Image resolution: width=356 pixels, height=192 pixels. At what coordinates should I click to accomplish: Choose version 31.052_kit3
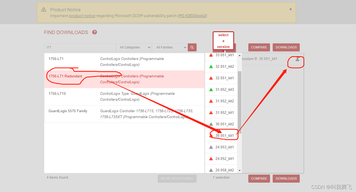point(221,90)
